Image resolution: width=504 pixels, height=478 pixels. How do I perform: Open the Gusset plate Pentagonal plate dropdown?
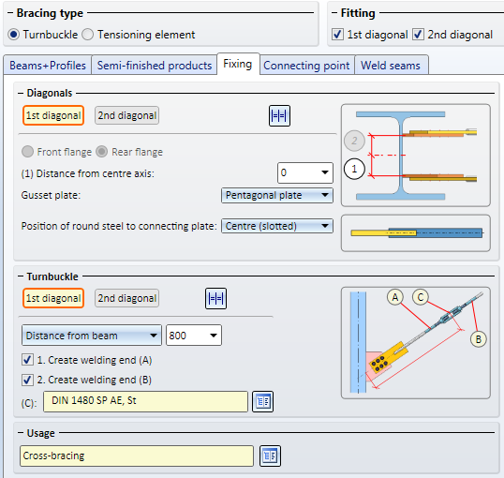point(277,195)
